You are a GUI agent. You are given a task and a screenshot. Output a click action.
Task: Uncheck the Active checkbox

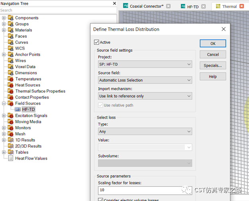tap(97, 42)
